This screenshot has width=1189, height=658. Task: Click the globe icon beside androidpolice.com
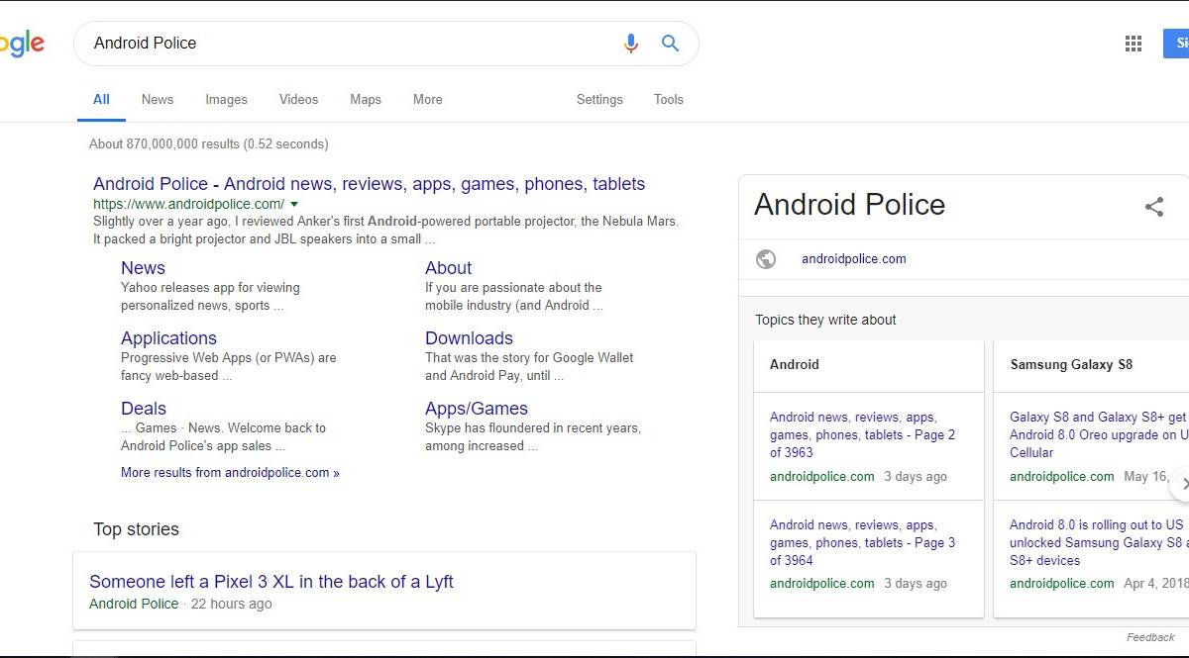pos(766,259)
